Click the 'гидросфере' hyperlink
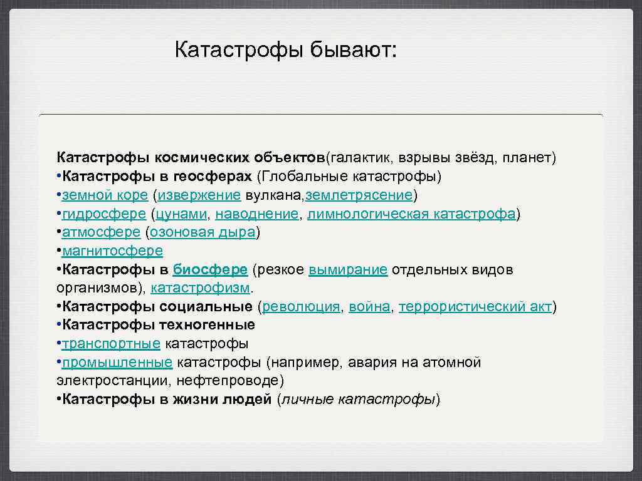This screenshot has height=481, width=642. [104, 214]
